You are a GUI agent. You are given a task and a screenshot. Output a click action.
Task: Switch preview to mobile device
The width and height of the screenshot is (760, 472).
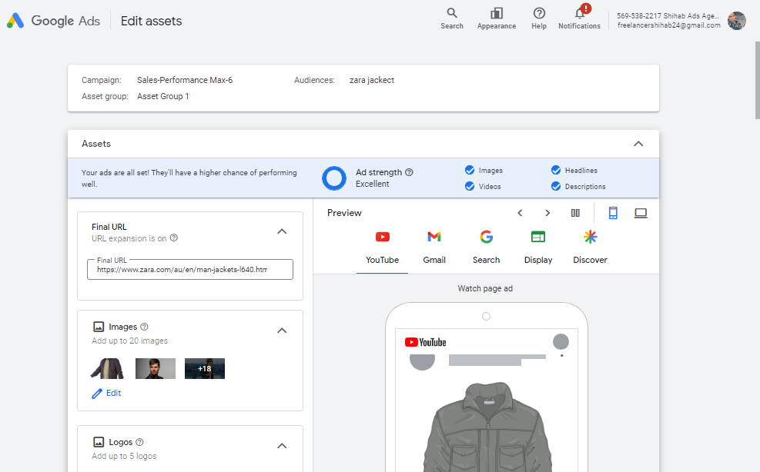[613, 213]
